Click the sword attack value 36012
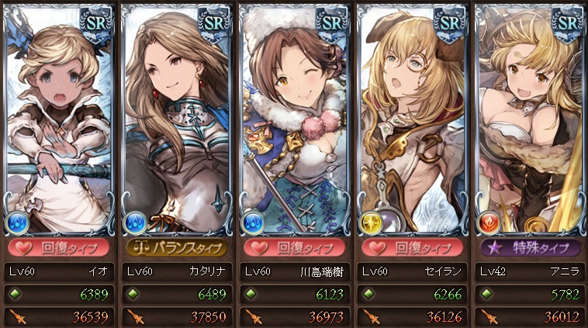Screen dimensions: 588x328 (x=562, y=317)
